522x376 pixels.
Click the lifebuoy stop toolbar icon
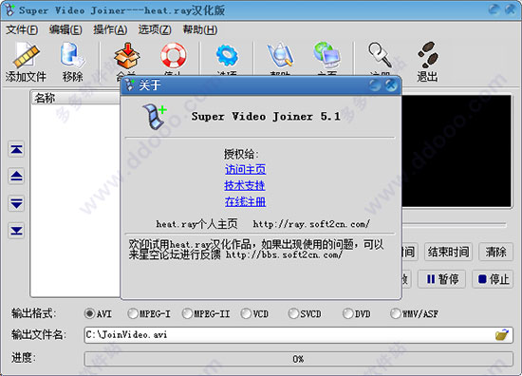point(173,55)
